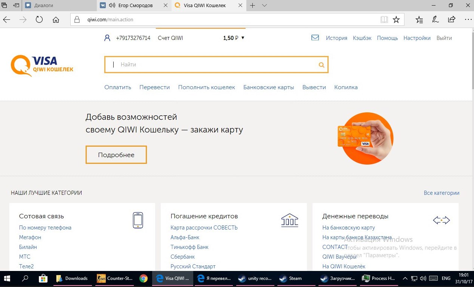
Task: Click the Подробнее button
Action: [116, 155]
